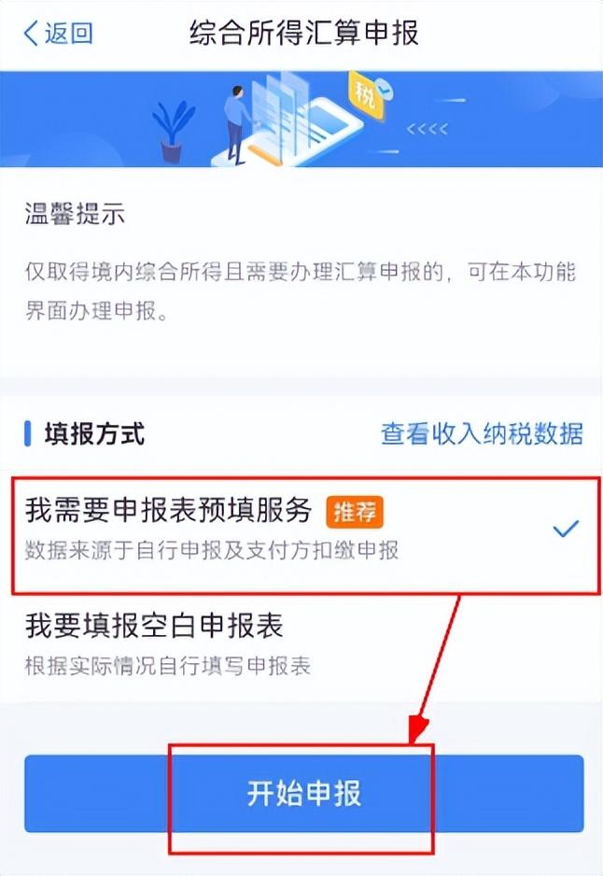This screenshot has height=876, width=603.
Task: Click the "<<<<" arrows in banner
Action: pyautogui.click(x=428, y=129)
